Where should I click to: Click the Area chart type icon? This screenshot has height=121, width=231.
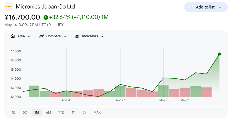[x=13, y=36]
